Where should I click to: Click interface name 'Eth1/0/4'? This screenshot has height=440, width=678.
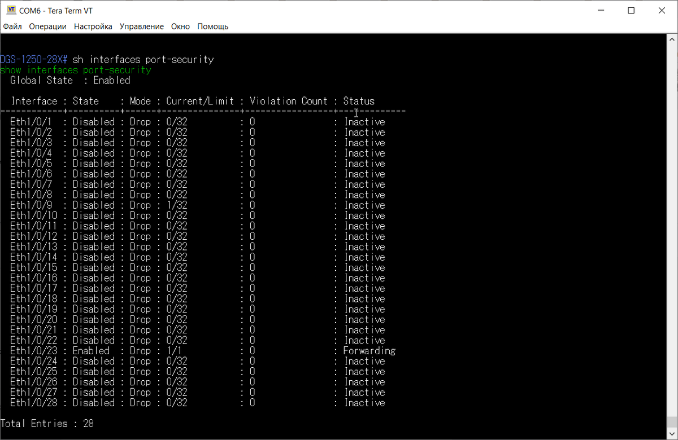pyautogui.click(x=31, y=153)
